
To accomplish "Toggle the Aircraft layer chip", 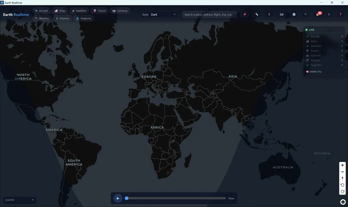I will [41, 11].
